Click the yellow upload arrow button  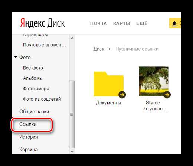tap(175, 23)
